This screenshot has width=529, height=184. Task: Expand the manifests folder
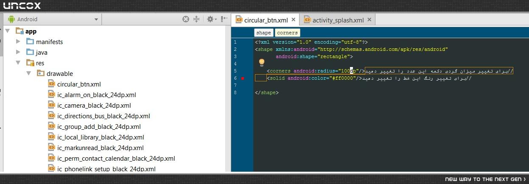click(18, 42)
